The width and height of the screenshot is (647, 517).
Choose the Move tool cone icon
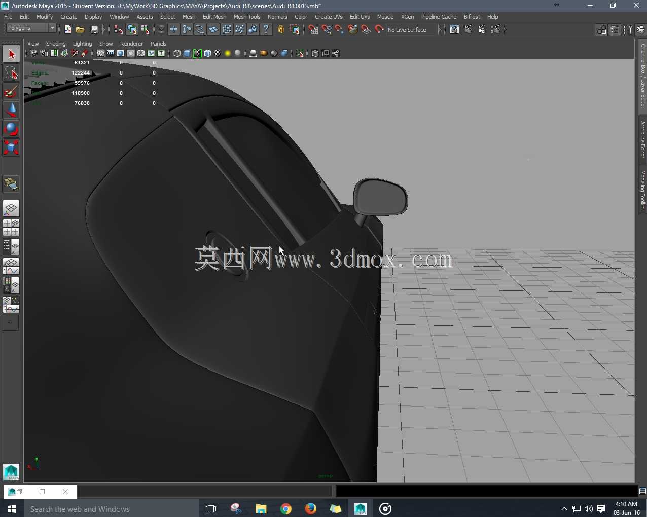click(x=11, y=110)
